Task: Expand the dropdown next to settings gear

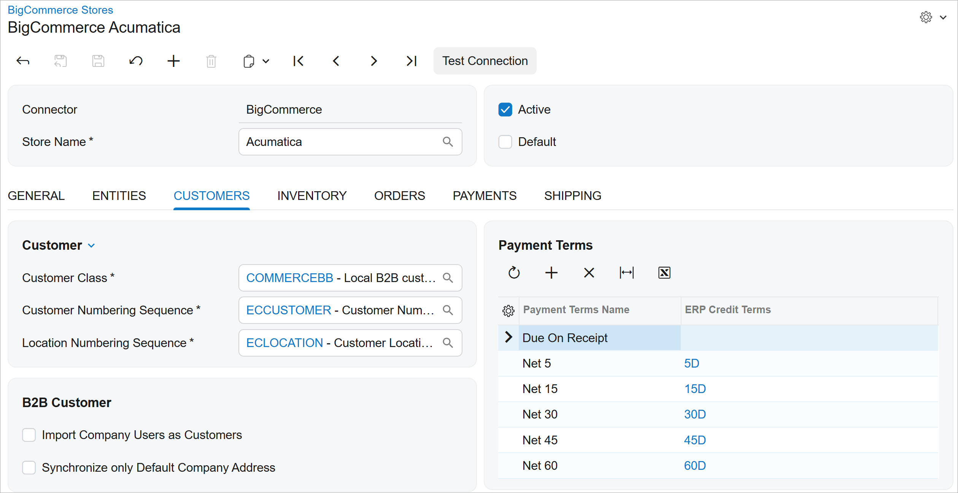Action: [943, 17]
